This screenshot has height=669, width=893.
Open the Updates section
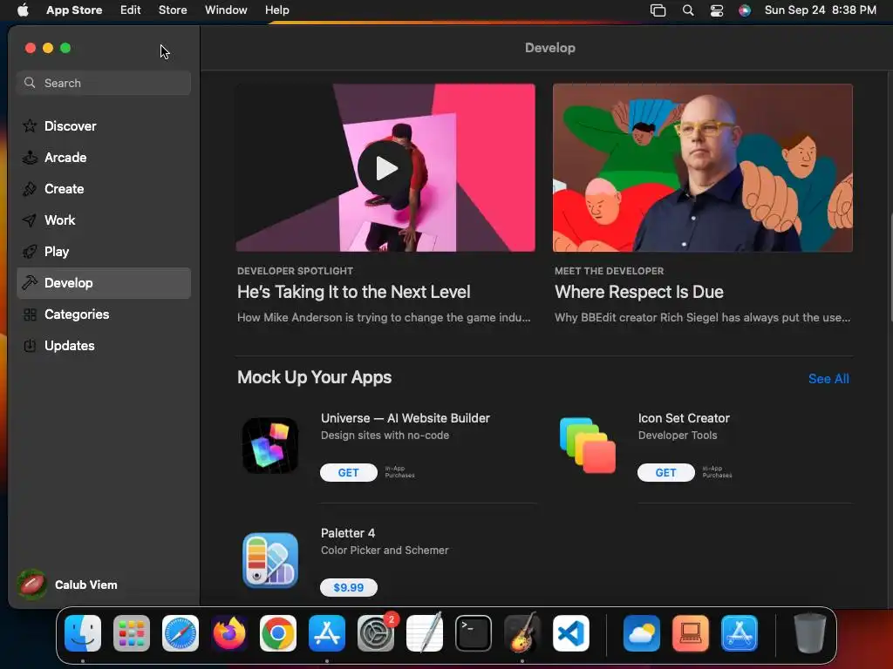104,345
